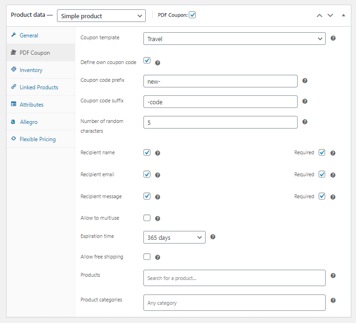The width and height of the screenshot is (356, 323).
Task: Click help icon beside Coupon code prefix
Action: (x=305, y=81)
